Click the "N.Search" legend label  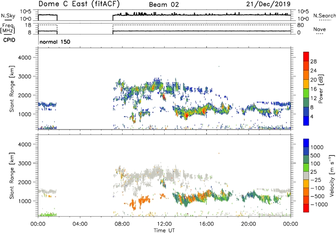[324, 16]
